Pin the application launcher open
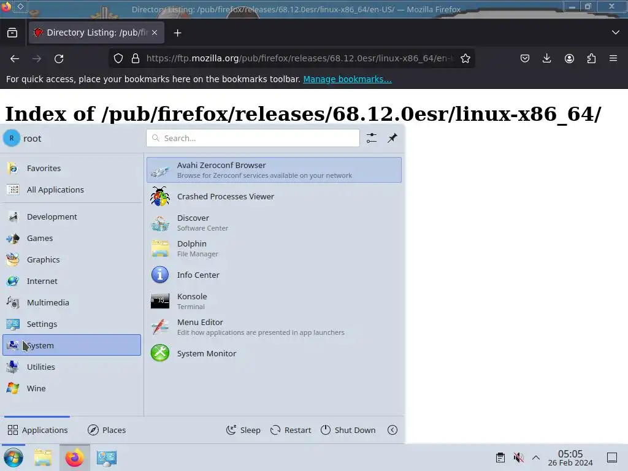The image size is (628, 471). (x=392, y=138)
